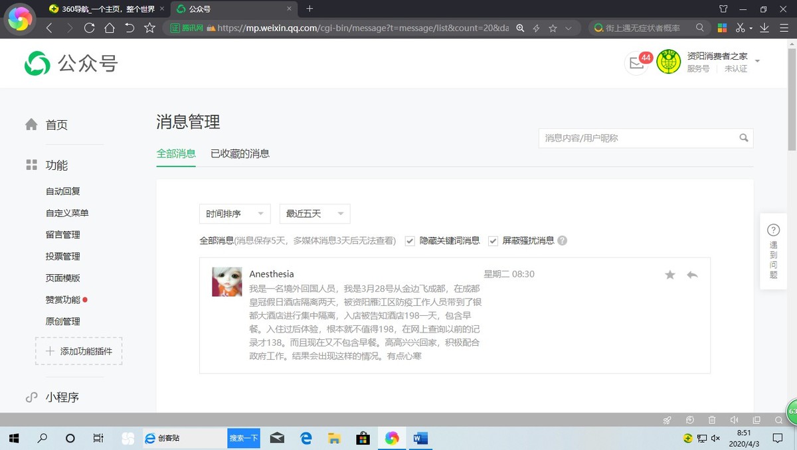Click the help question mark beside 屏蔽骚扰消息

click(x=563, y=241)
